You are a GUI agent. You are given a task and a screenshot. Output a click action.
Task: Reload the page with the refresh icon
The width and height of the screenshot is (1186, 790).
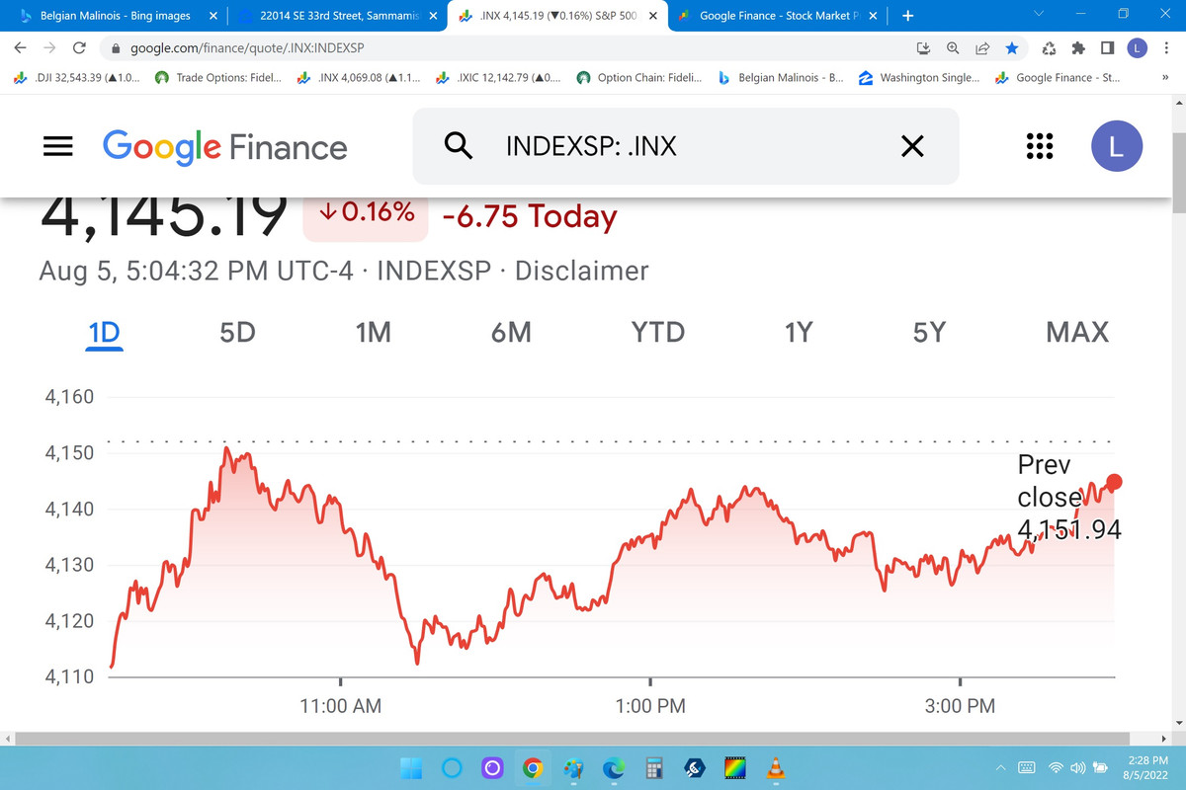[x=80, y=47]
